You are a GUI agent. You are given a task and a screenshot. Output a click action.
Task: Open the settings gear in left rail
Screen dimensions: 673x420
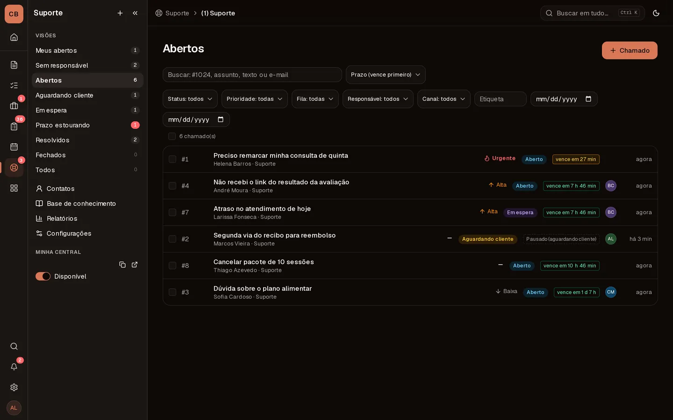pyautogui.click(x=14, y=387)
